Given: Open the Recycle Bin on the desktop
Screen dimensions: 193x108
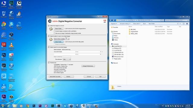Looking at the screenshot, I should 4,14.
